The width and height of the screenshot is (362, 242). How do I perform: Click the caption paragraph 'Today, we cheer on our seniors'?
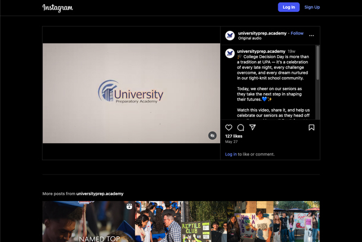click(269, 94)
